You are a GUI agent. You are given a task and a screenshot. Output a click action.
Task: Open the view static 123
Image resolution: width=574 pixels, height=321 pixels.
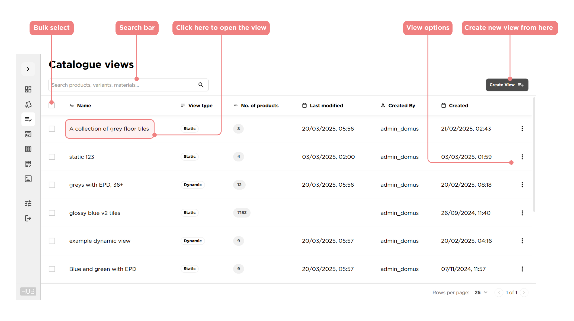pyautogui.click(x=82, y=157)
